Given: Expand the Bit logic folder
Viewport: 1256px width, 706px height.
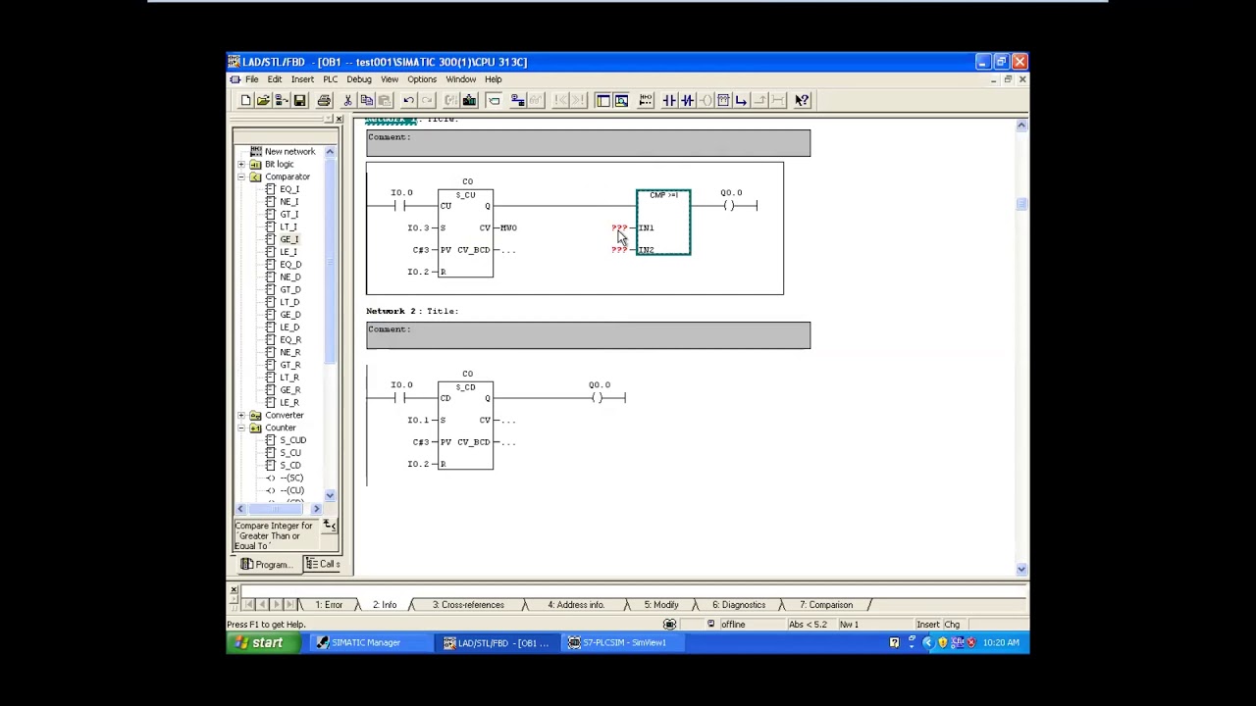Looking at the screenshot, I should (x=241, y=164).
